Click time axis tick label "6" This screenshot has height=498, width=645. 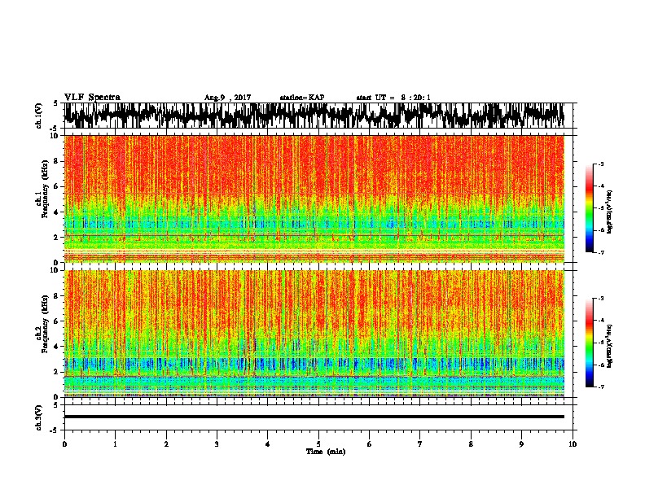[x=370, y=444]
